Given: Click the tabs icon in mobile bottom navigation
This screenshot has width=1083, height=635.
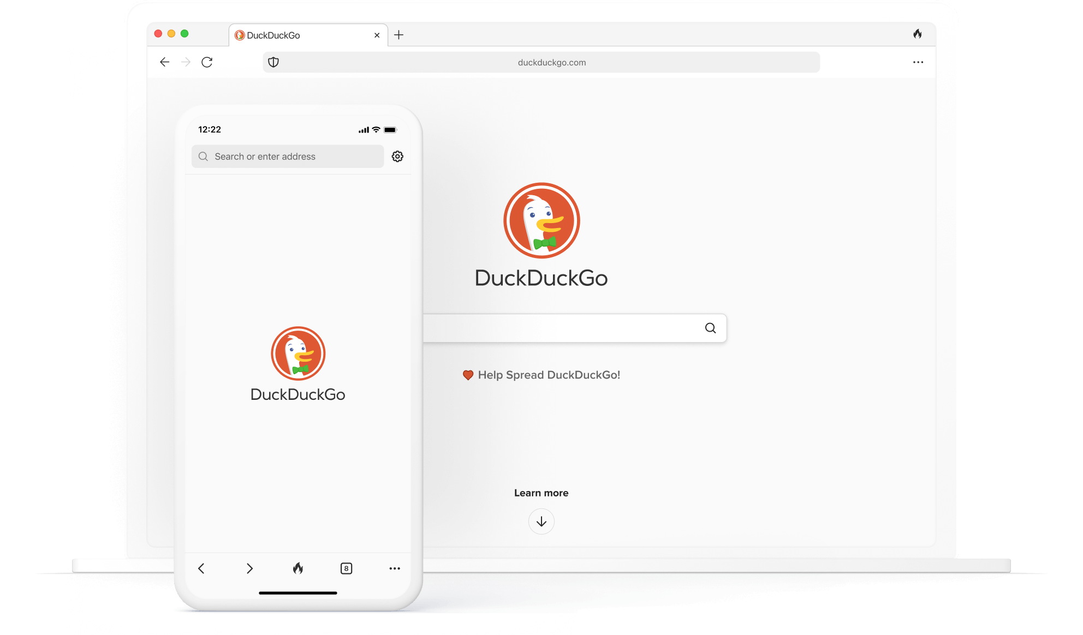Looking at the screenshot, I should pos(346,568).
